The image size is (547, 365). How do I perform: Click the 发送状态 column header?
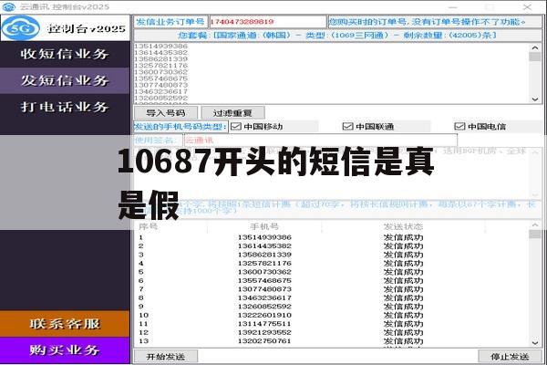point(403,226)
